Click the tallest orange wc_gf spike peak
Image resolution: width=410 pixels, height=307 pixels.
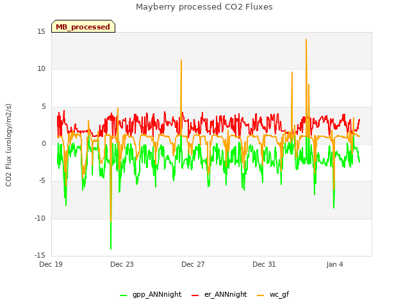coord(306,40)
